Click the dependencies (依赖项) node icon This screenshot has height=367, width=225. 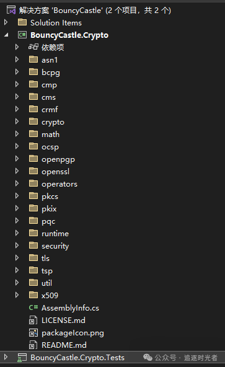pos(33,47)
